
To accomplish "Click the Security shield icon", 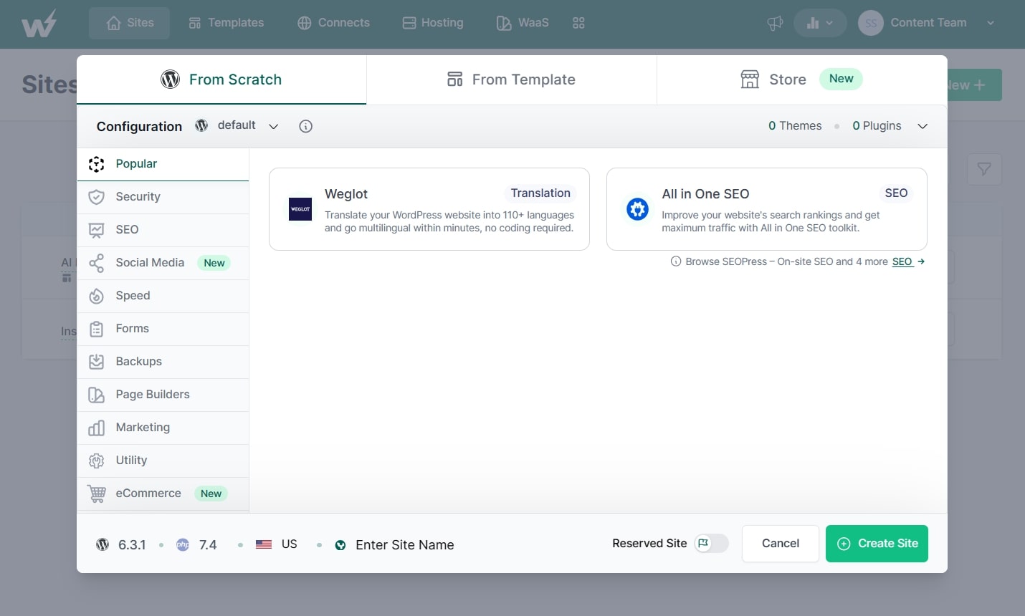I will [x=97, y=197].
